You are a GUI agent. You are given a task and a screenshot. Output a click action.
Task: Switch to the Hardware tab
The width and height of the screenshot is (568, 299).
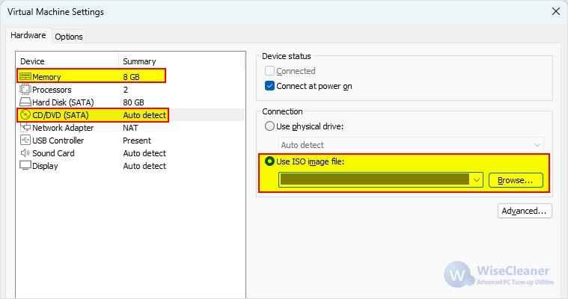(x=28, y=35)
